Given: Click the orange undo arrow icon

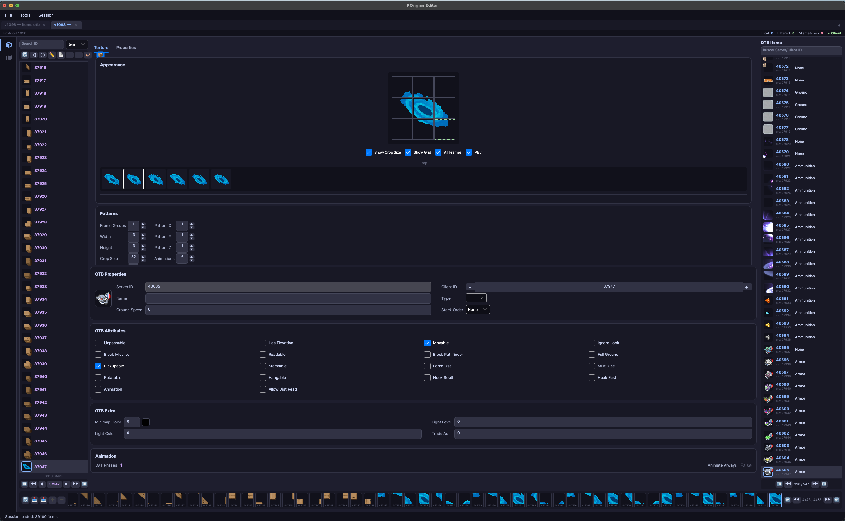Looking at the screenshot, I should [x=88, y=55].
